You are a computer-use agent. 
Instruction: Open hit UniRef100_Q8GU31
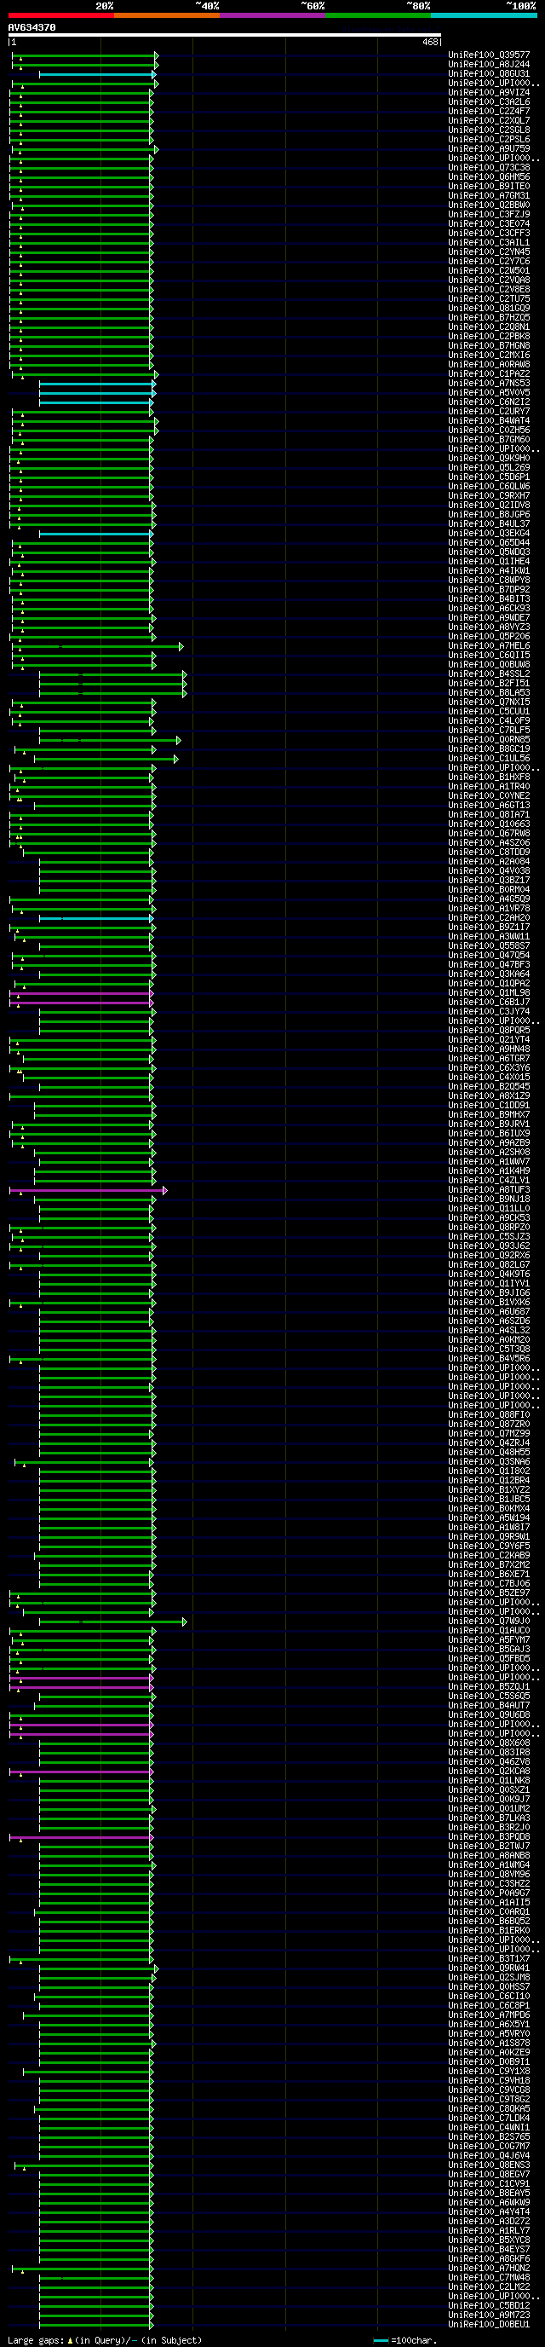point(489,74)
